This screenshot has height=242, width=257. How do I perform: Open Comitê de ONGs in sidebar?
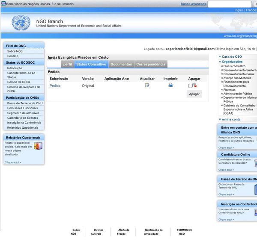click(19, 82)
